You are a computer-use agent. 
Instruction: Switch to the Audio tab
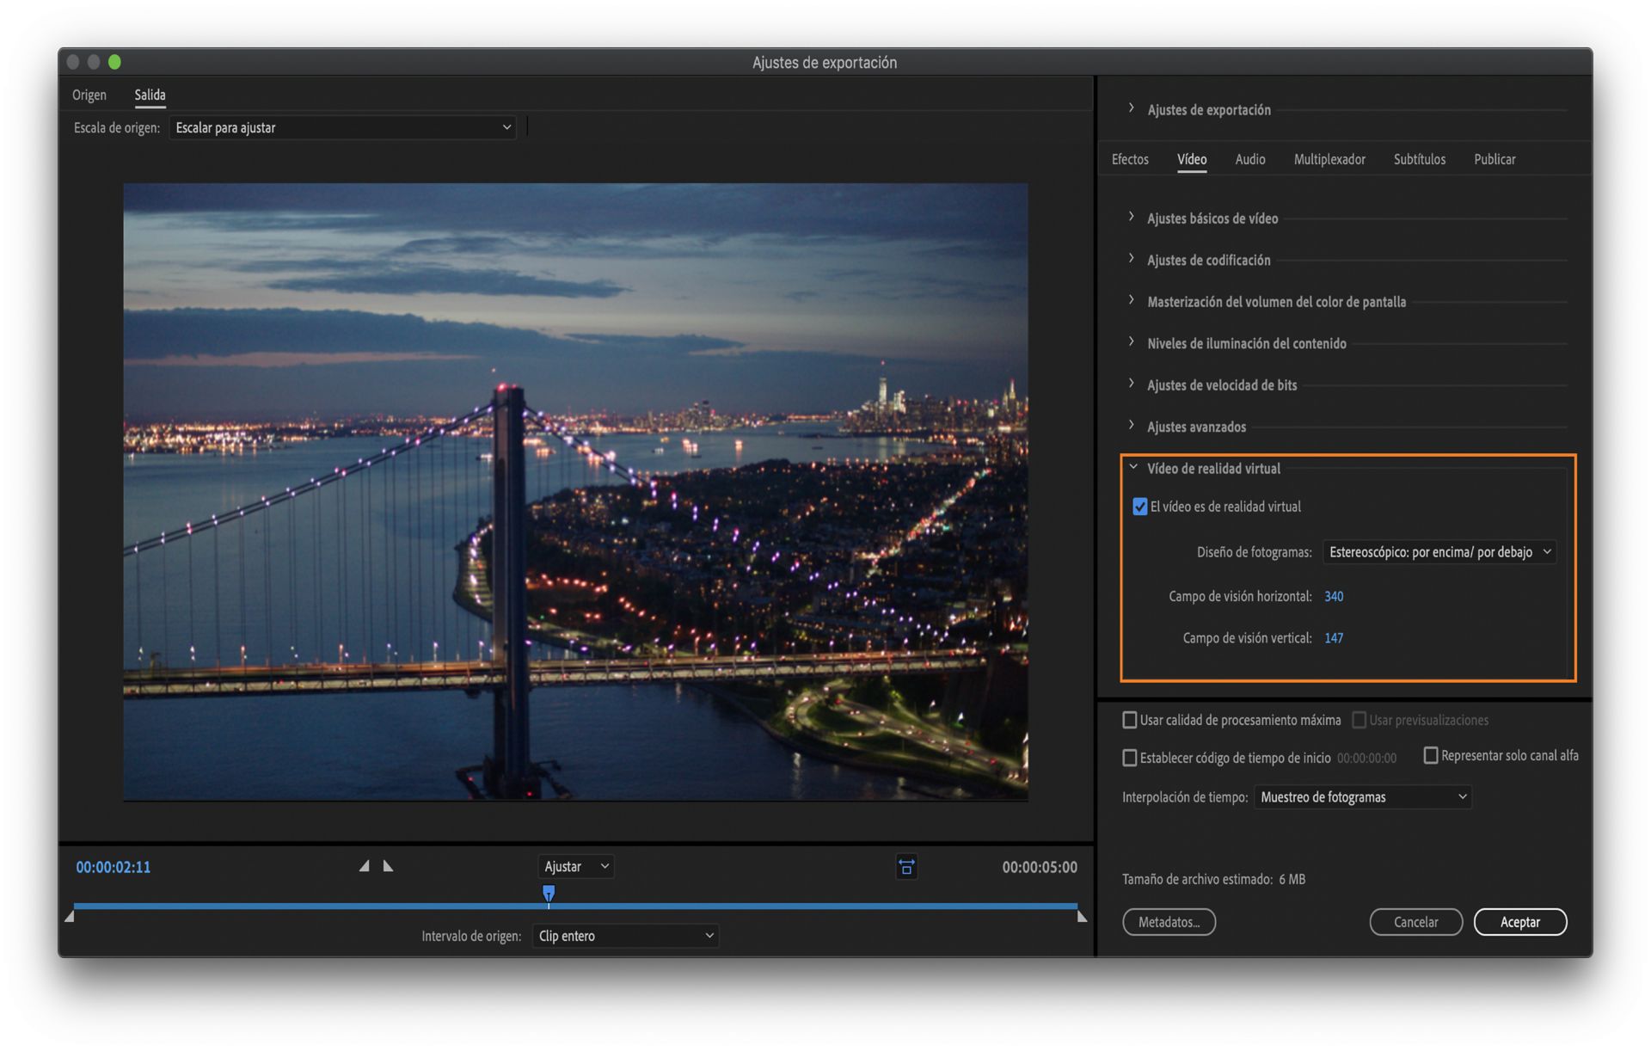pyautogui.click(x=1249, y=159)
